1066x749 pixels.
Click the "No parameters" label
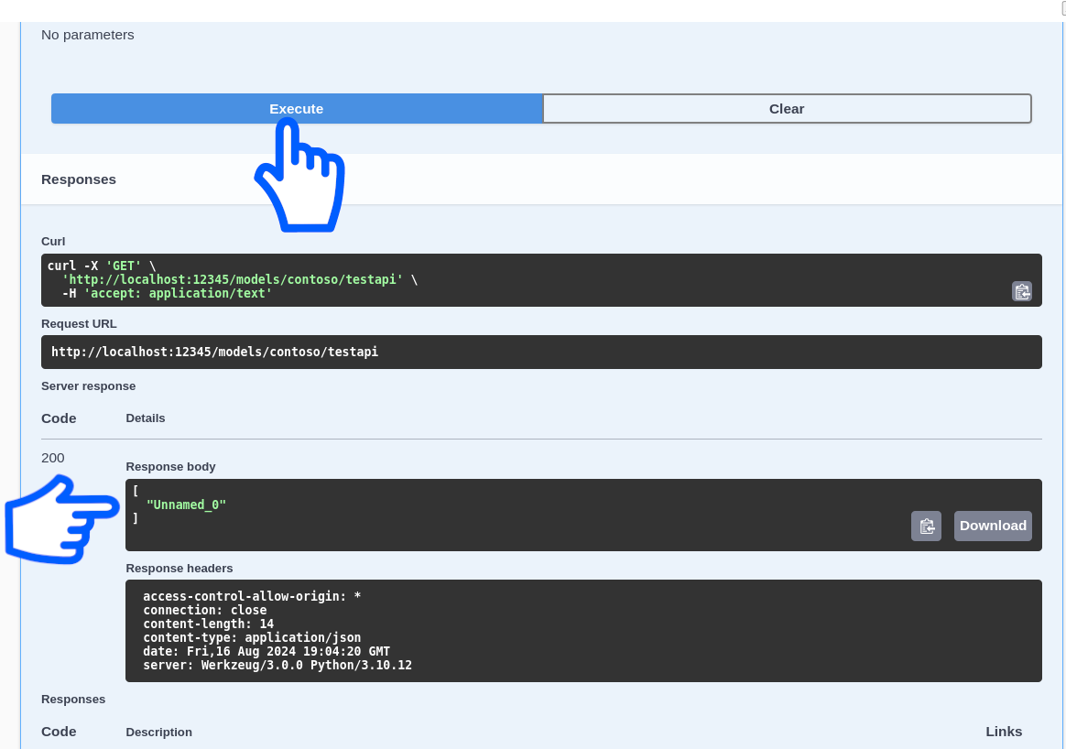point(87,35)
